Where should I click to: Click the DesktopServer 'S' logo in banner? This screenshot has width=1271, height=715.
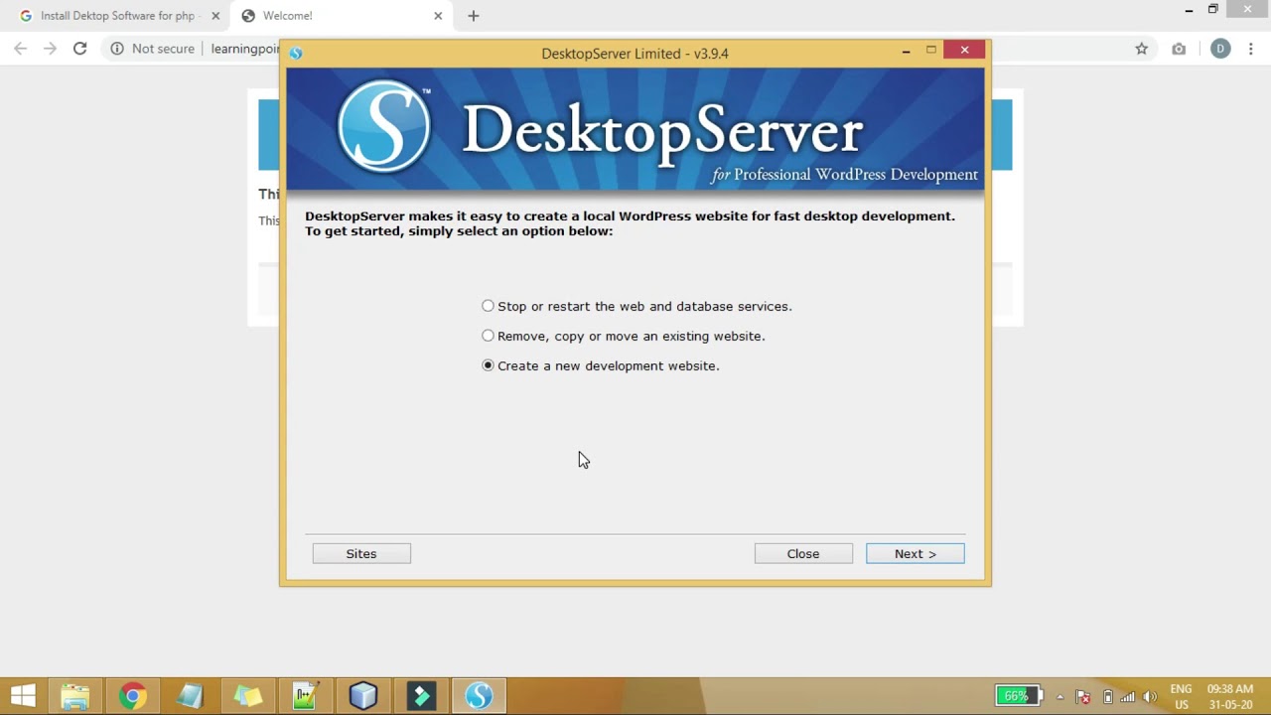pos(384,127)
